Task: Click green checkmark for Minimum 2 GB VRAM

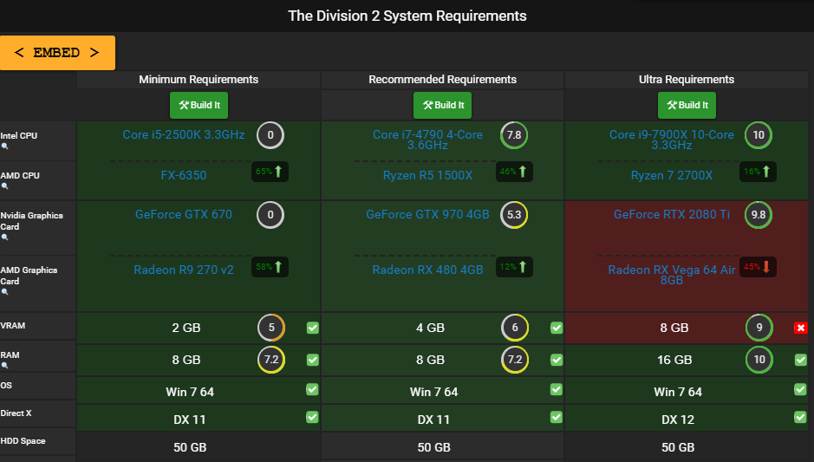Action: (313, 328)
